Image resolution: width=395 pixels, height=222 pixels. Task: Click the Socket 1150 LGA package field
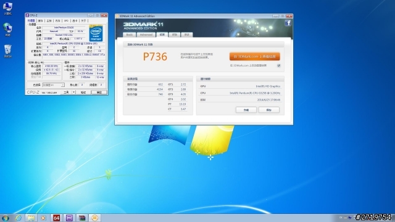(x=64, y=35)
